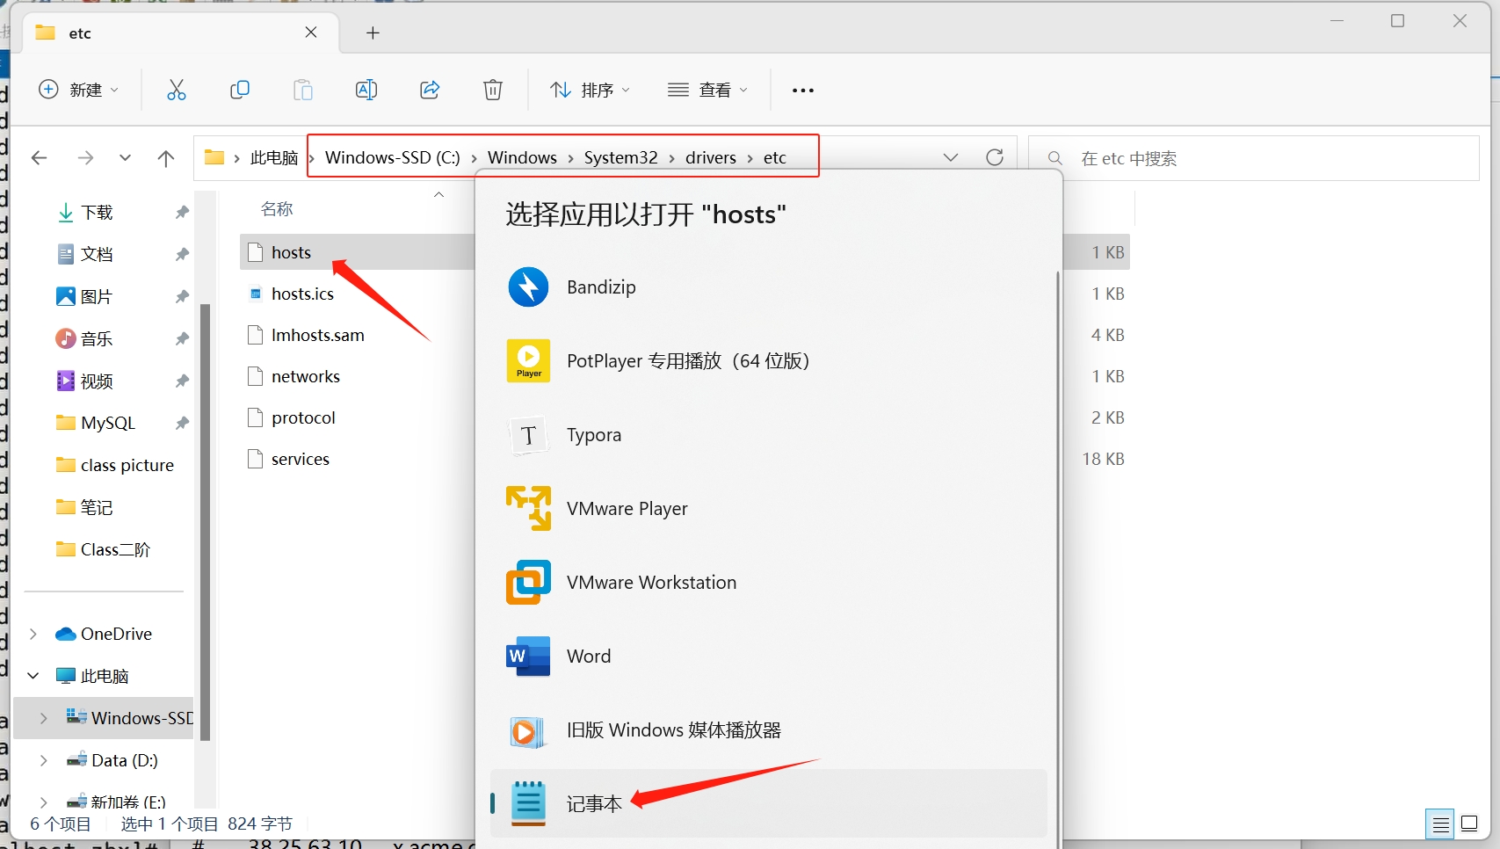Expand address bar history dropdown
This screenshot has height=849, width=1500.
951,157
